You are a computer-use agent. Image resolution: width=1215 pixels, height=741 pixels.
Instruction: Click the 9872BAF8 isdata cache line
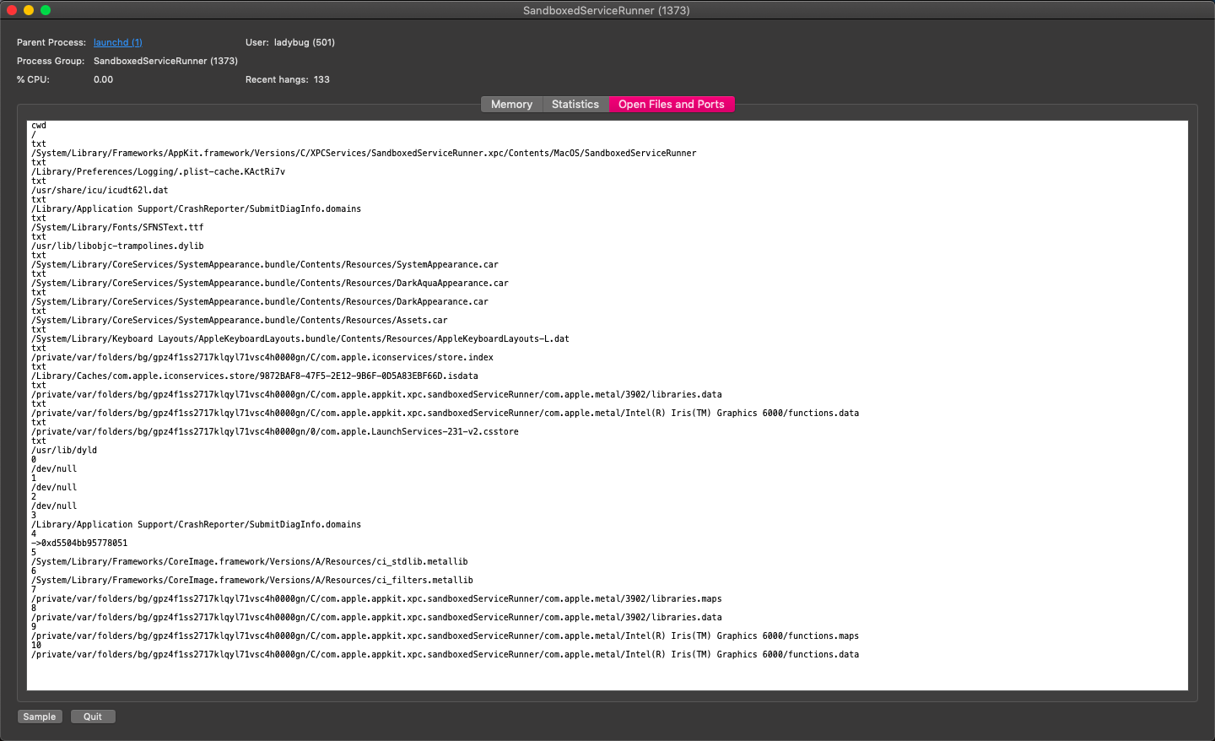[x=255, y=376]
